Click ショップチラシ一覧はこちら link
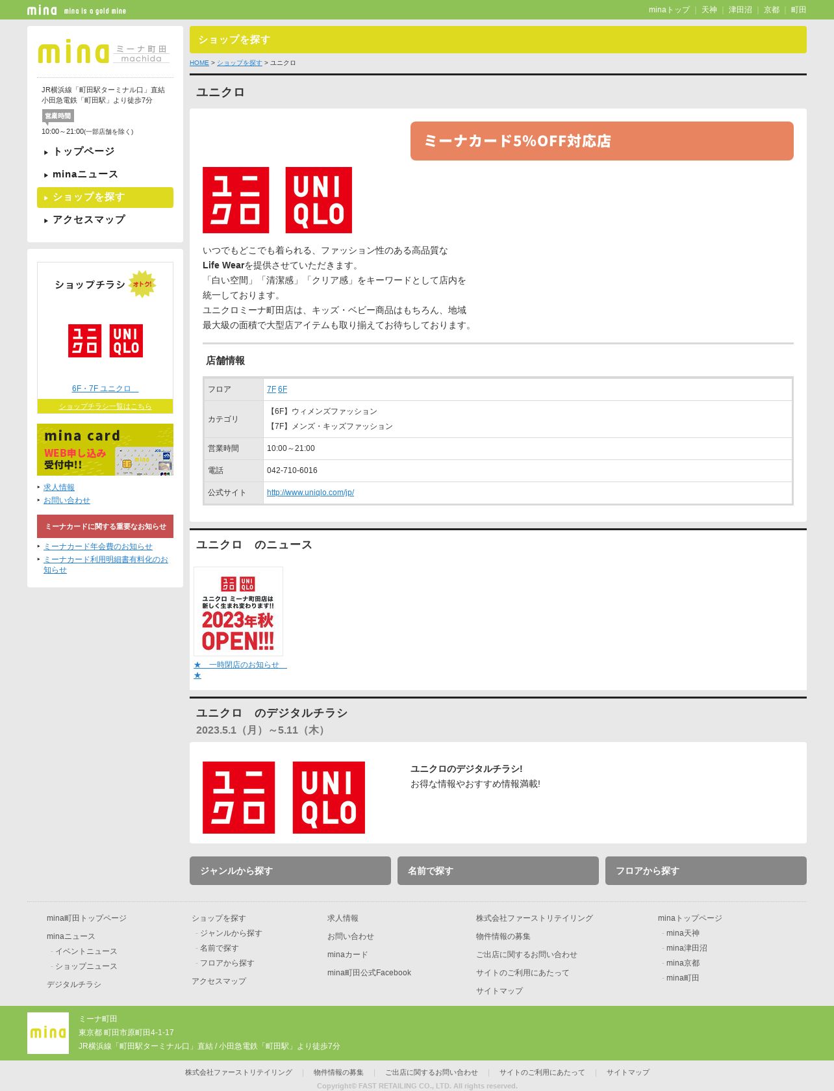 [105, 406]
